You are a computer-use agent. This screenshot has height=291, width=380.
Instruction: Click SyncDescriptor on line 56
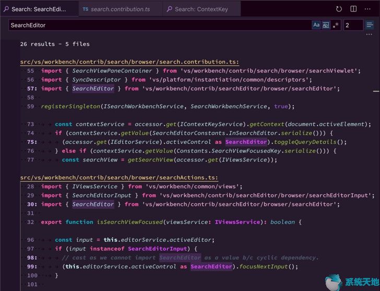[97, 80]
